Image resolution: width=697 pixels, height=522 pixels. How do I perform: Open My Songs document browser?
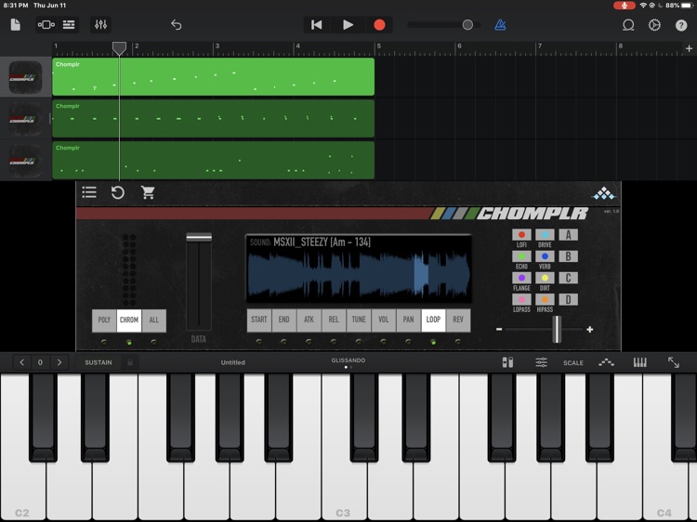click(x=15, y=24)
